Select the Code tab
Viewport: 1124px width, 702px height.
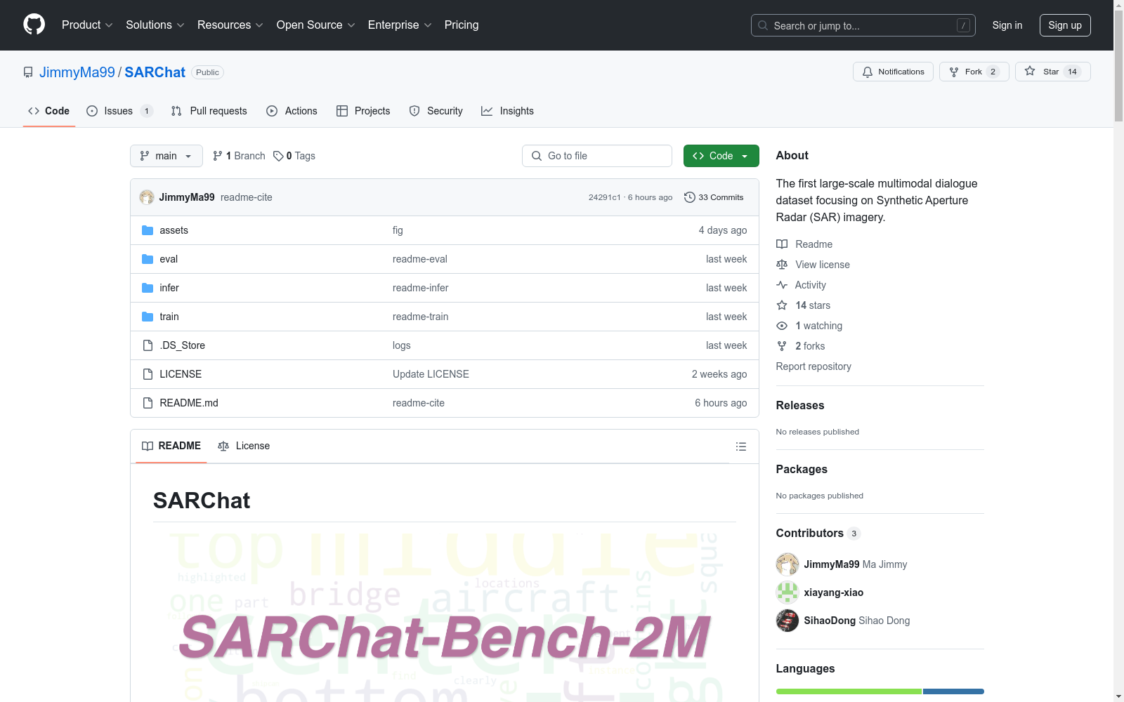coord(49,111)
